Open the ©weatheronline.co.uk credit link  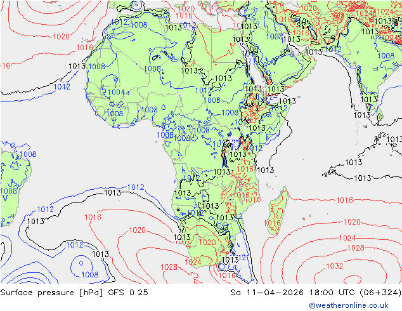(349, 305)
